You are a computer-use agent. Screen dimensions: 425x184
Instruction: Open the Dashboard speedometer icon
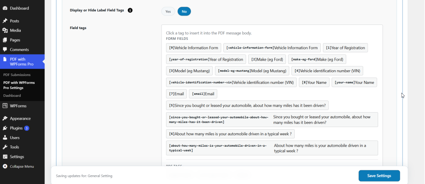[5, 8]
